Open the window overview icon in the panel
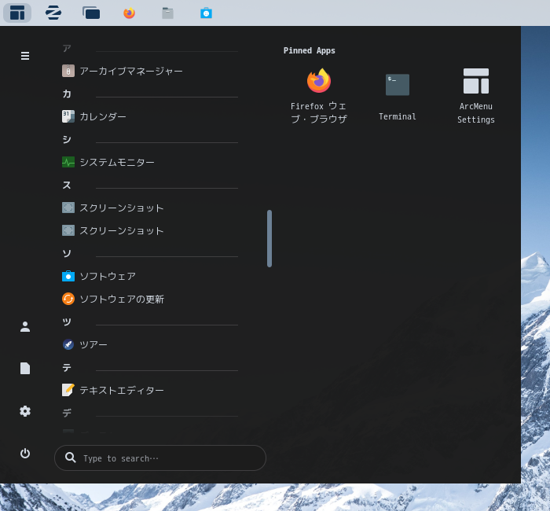This screenshot has height=511, width=550. pos(91,13)
